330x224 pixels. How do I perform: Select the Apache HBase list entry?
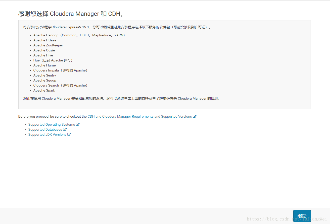click(x=45, y=40)
